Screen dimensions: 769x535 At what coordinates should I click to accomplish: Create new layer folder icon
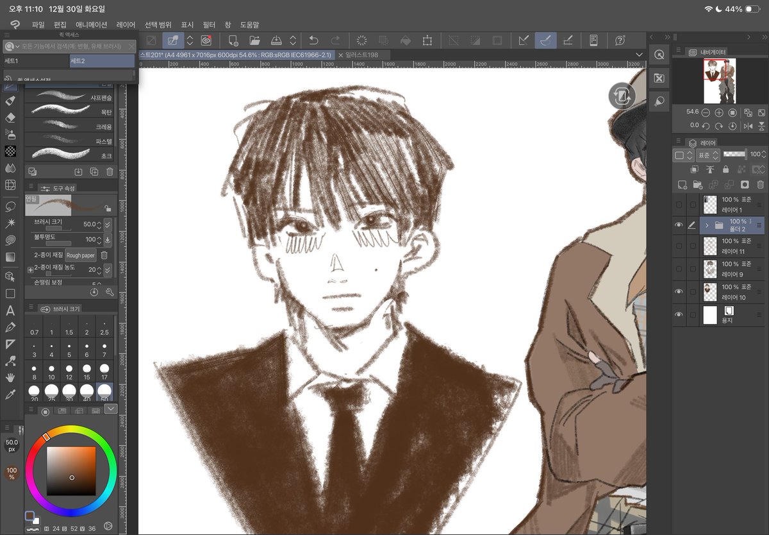(698, 185)
